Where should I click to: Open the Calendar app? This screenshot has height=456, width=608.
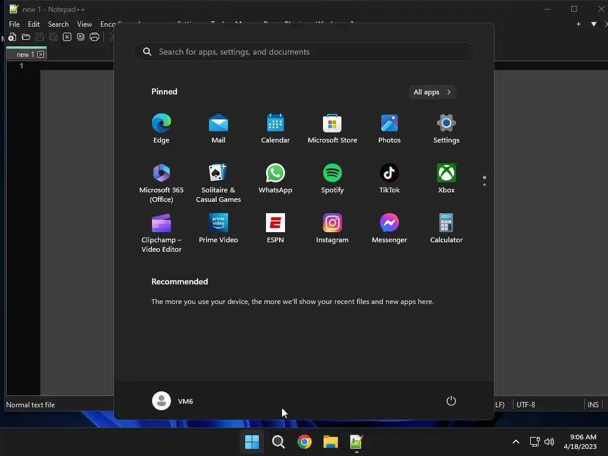click(x=275, y=128)
